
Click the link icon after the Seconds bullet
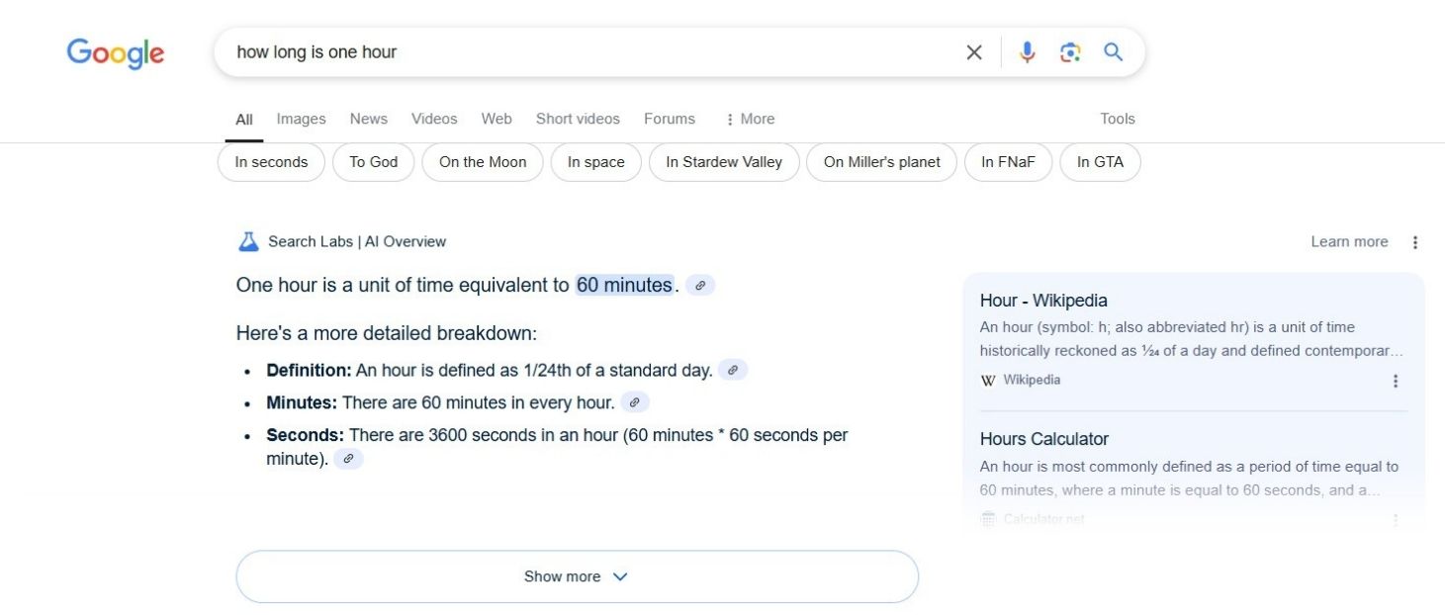[x=348, y=459]
